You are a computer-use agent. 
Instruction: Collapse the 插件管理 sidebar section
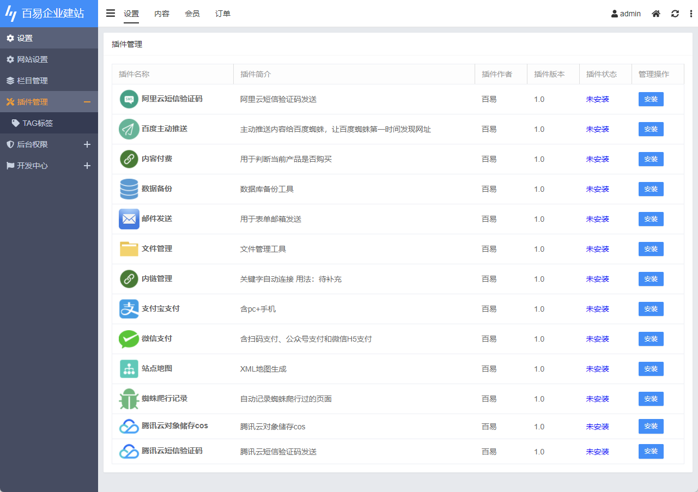tap(87, 102)
